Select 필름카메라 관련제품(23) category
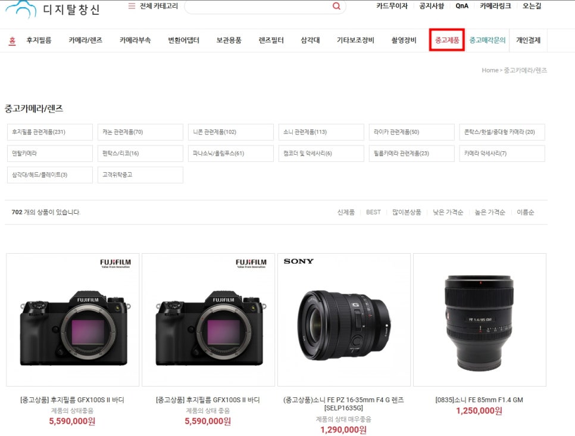The height and width of the screenshot is (436, 575). click(x=411, y=154)
